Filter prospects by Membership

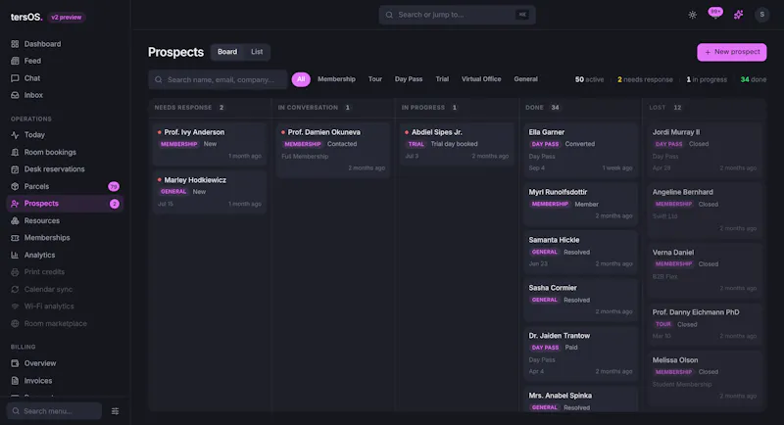[336, 79]
